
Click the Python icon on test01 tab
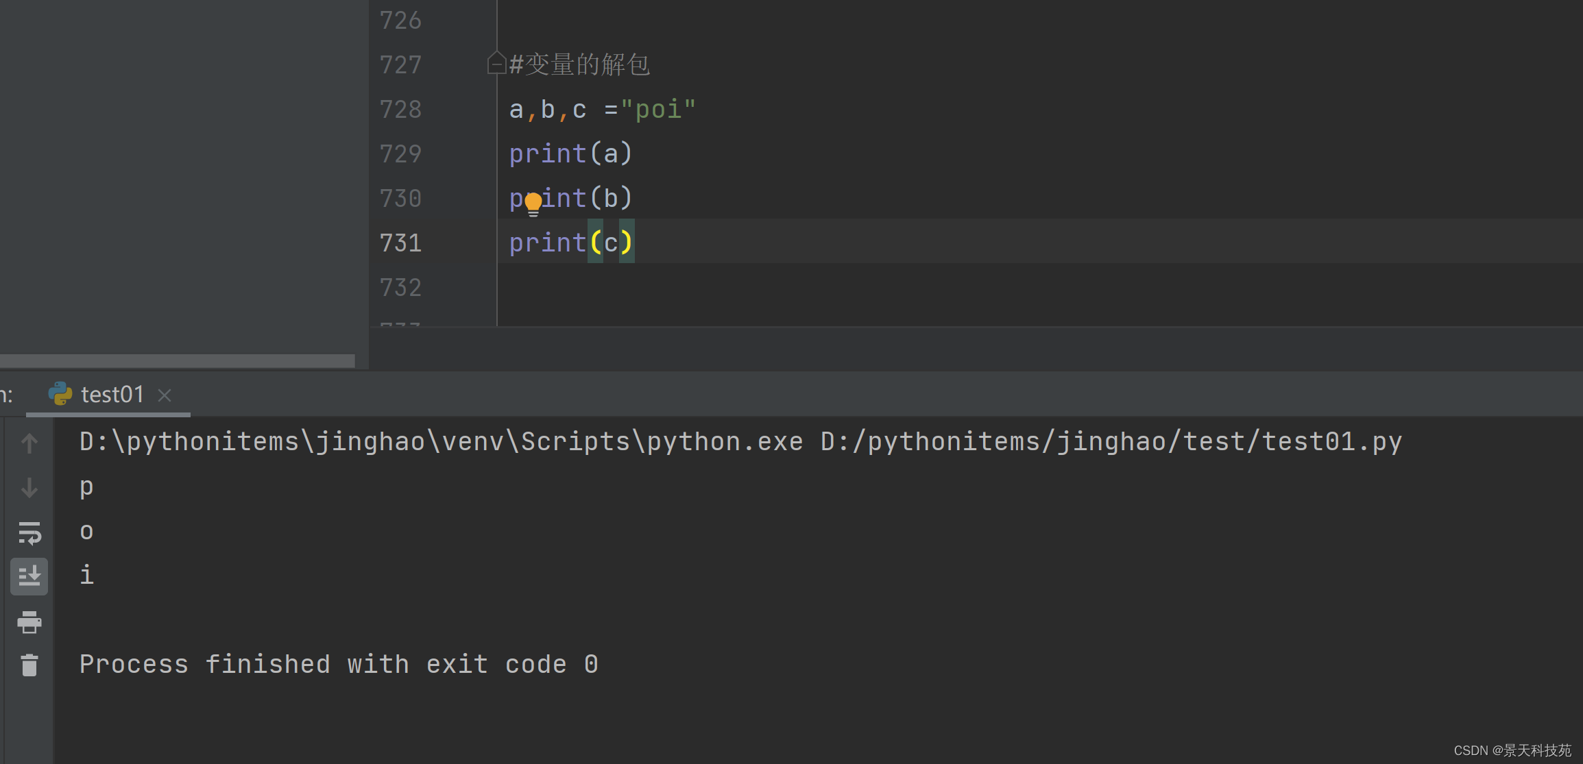point(60,394)
